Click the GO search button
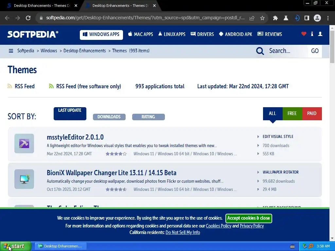This screenshot has height=251, width=335. pos(315,51)
